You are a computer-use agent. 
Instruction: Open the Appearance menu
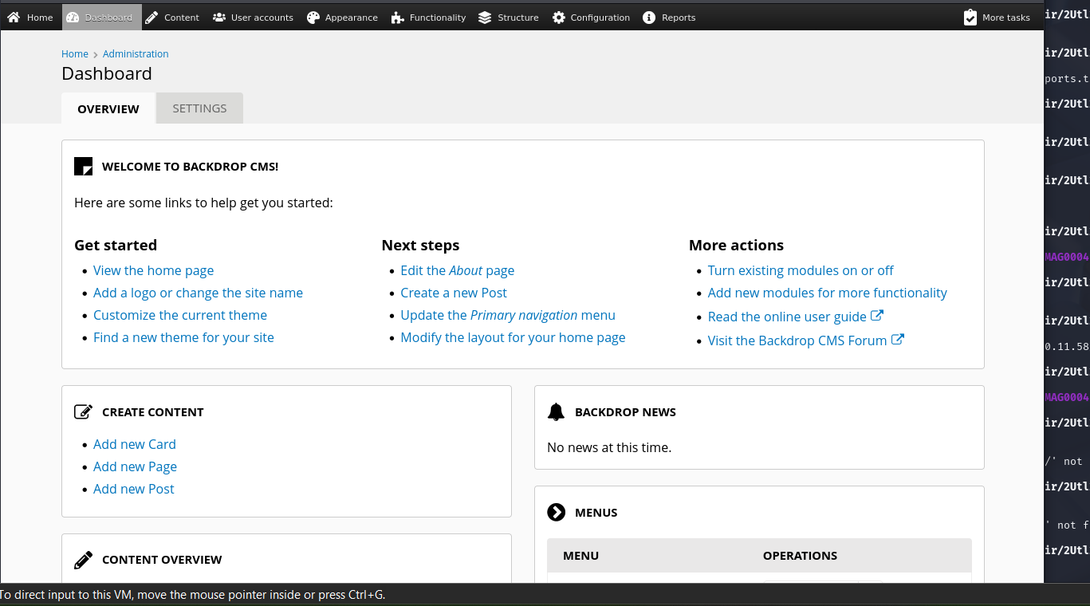[342, 18]
